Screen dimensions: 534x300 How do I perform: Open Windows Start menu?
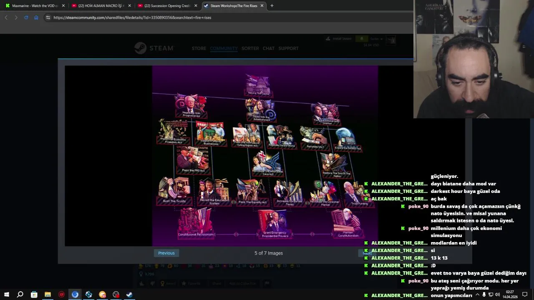click(6, 295)
